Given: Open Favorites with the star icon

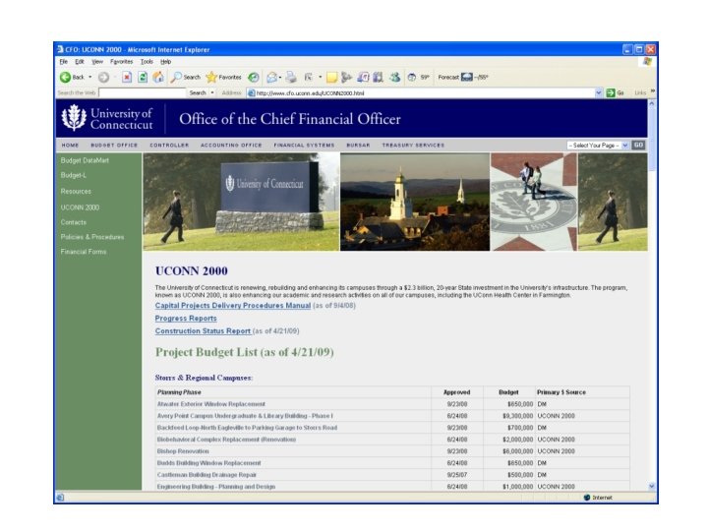Looking at the screenshot, I should [223, 78].
